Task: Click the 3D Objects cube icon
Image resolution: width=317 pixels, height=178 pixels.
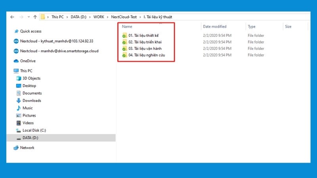Action: tap(19, 78)
